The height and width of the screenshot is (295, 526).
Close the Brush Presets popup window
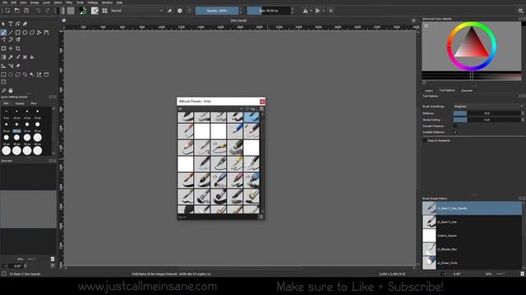[x=262, y=102]
